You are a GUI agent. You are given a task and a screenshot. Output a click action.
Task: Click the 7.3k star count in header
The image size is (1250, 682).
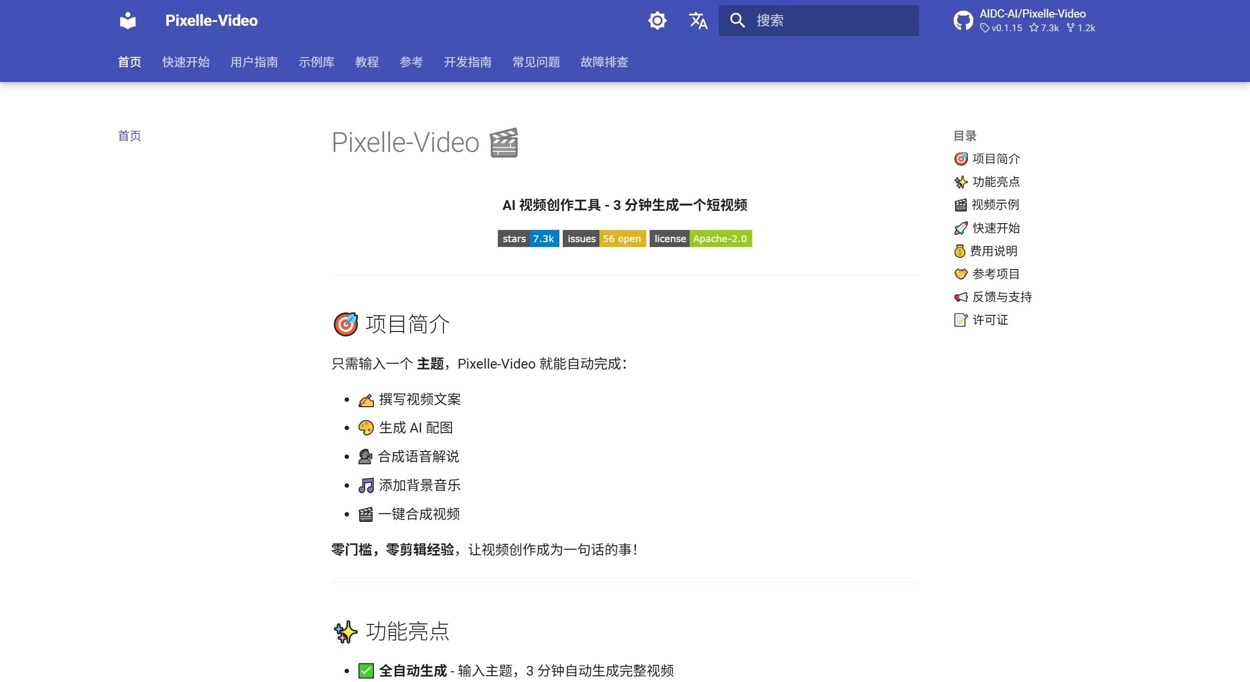point(1044,28)
